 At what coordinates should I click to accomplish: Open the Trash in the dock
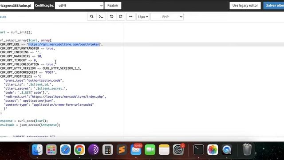click(247, 149)
